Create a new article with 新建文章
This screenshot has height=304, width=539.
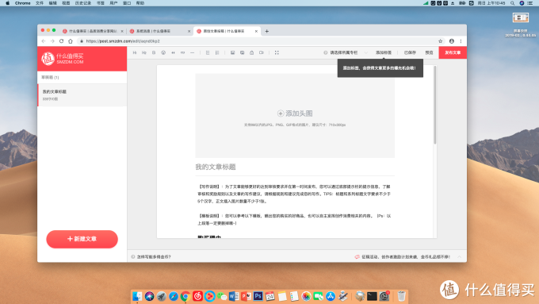coord(82,239)
